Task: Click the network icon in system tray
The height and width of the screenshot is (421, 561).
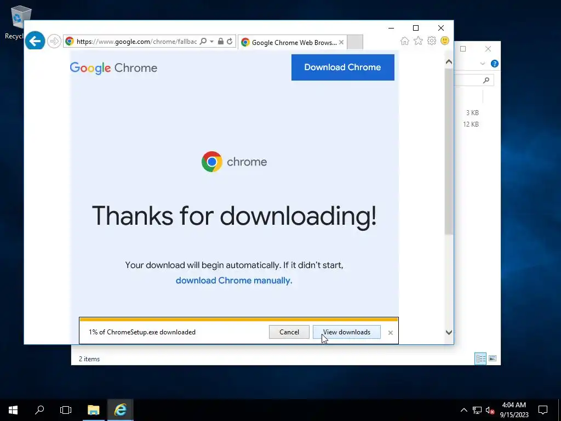Action: (477, 410)
